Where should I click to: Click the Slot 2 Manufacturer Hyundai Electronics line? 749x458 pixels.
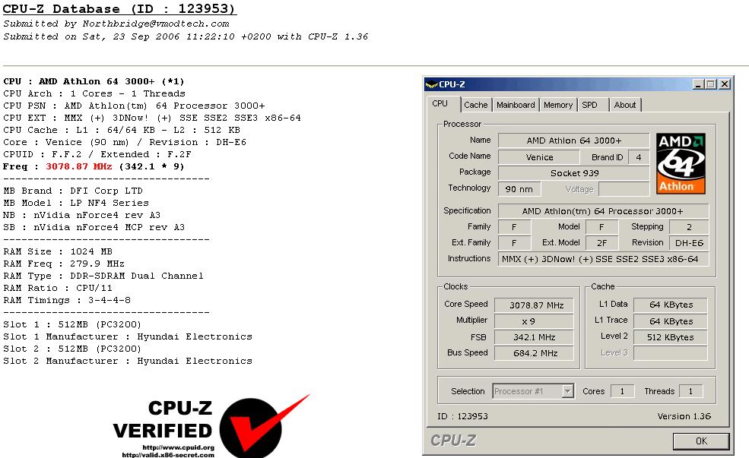pyautogui.click(x=128, y=361)
